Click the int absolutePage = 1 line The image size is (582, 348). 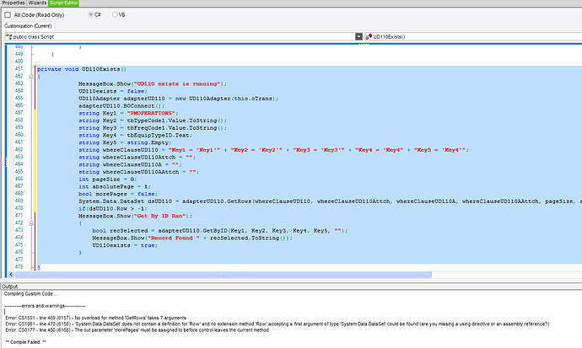pyautogui.click(x=115, y=187)
